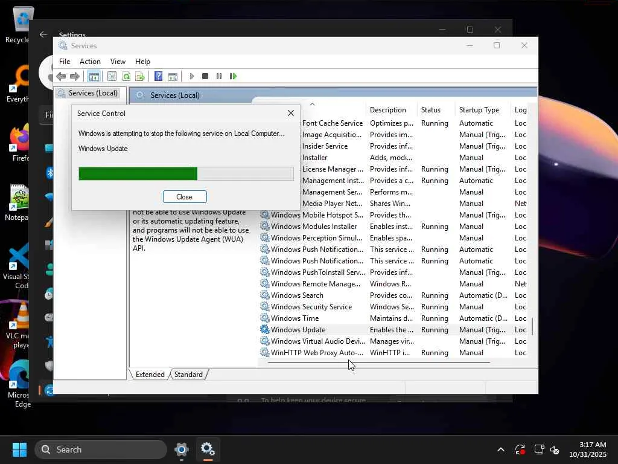The image size is (618, 464).
Task: Click Windows Update service gear icon
Action: [x=264, y=329]
